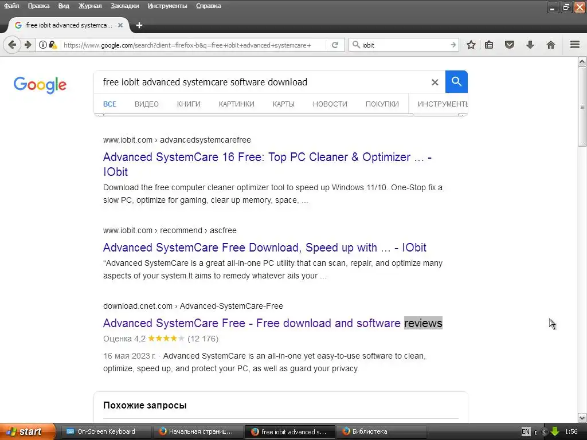Clear the Google search query with X
Viewport: 587px width, 440px height.
435,82
